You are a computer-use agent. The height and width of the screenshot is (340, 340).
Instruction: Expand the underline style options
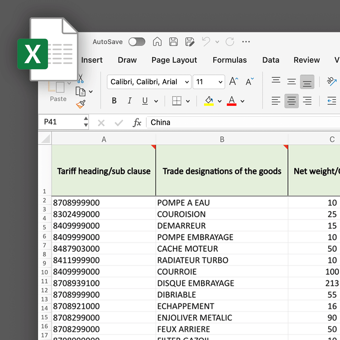click(156, 101)
